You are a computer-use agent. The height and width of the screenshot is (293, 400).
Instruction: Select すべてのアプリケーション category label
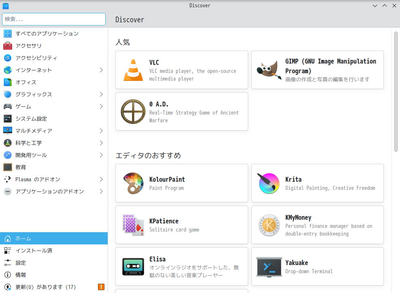pyautogui.click(x=47, y=34)
